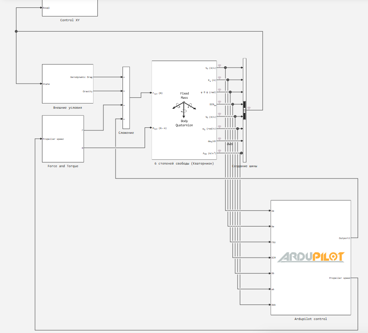Click the Fxyz (N) input port label
The height and width of the screenshot is (333, 368).
(x=158, y=94)
